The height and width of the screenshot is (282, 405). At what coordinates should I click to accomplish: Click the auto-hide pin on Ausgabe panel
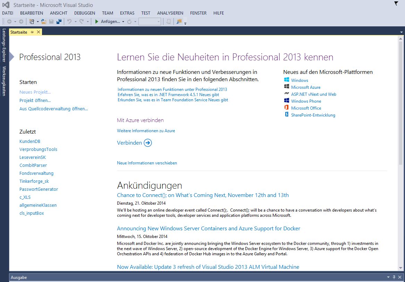pos(394,277)
